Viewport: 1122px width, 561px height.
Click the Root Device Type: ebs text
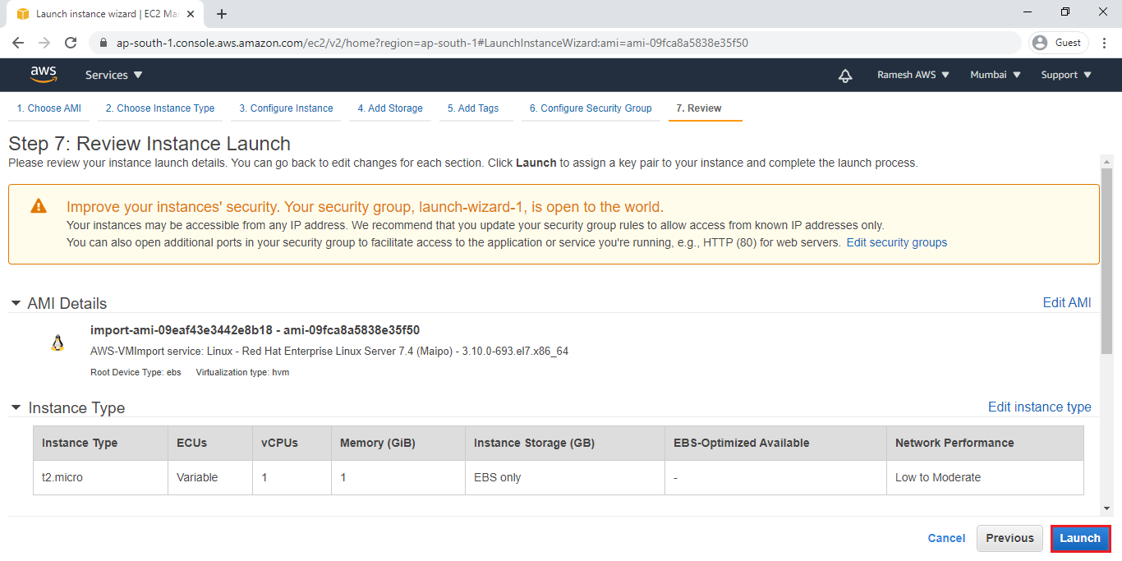click(136, 373)
